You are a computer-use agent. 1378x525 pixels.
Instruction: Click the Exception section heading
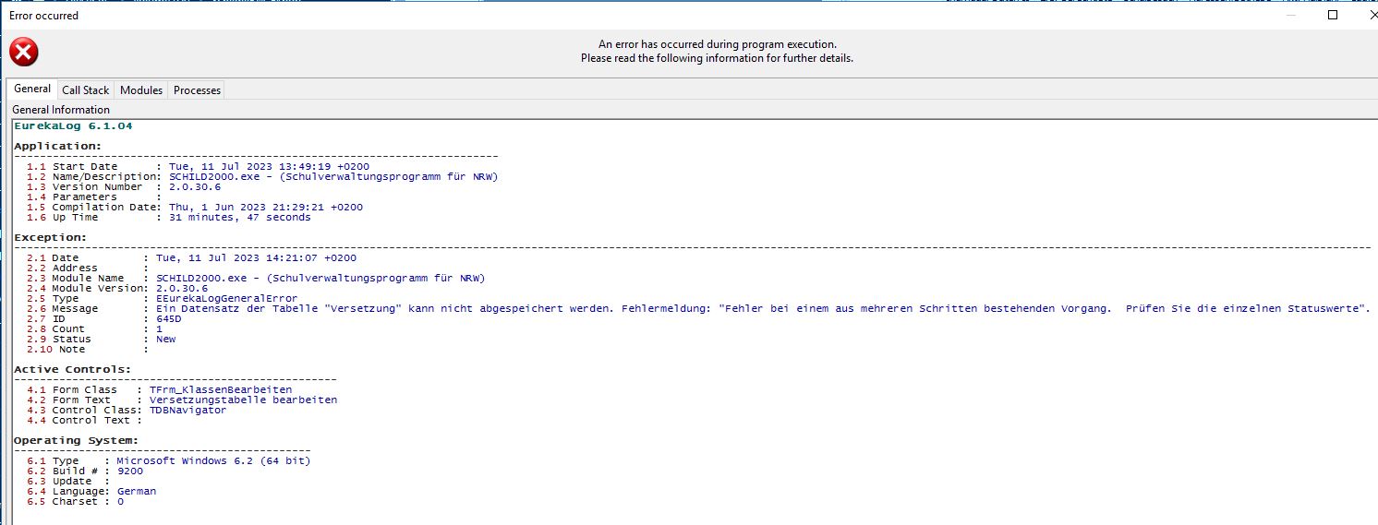[48, 237]
